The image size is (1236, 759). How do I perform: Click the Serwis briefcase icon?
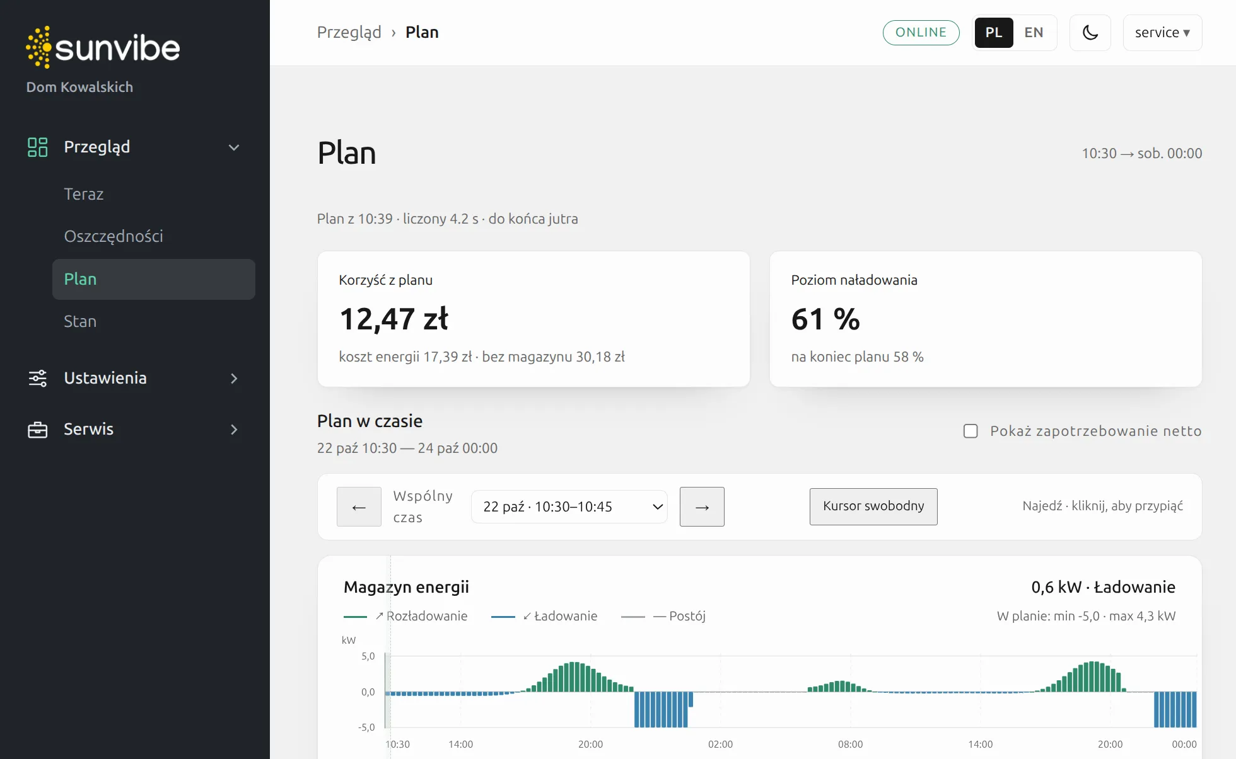coord(38,430)
